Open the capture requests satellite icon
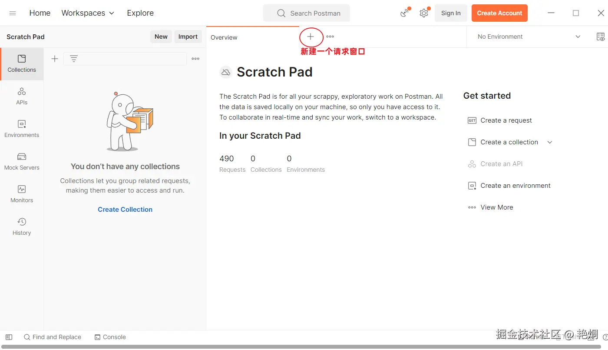Image resolution: width=608 pixels, height=350 pixels. tap(405, 13)
